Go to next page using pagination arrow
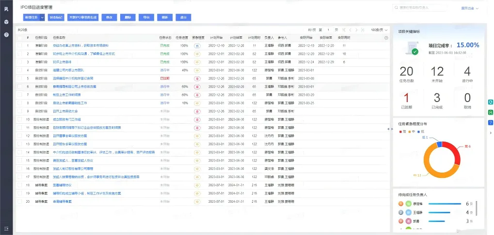The height and width of the screenshot is (235, 494). 357,30
